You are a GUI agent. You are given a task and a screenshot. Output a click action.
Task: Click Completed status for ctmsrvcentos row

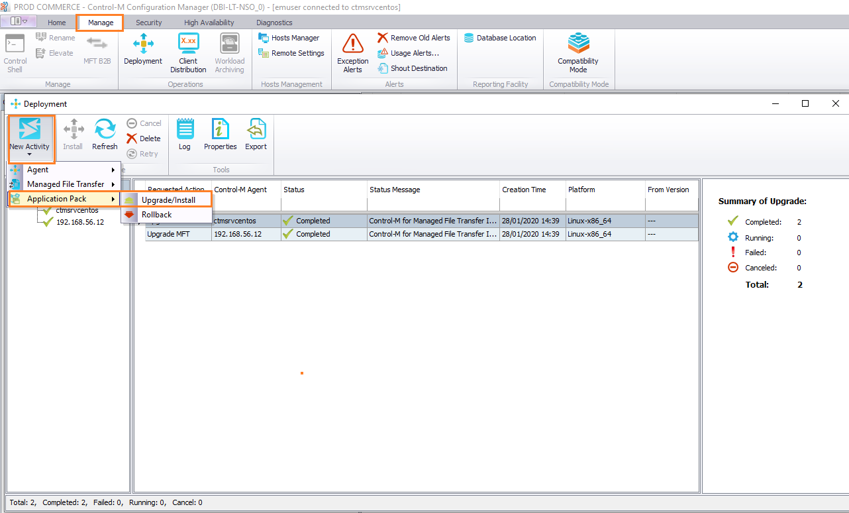[324, 221]
